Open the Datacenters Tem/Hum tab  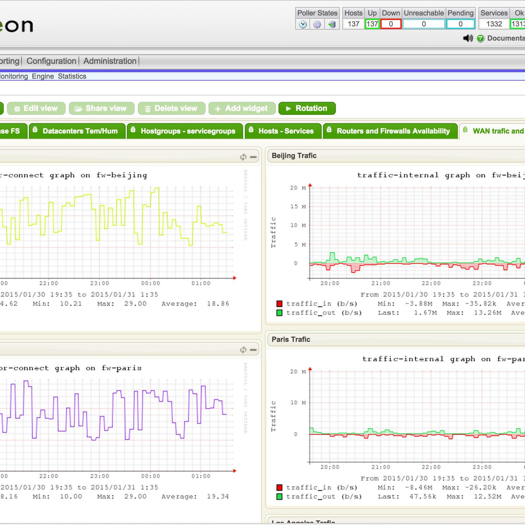(77, 131)
